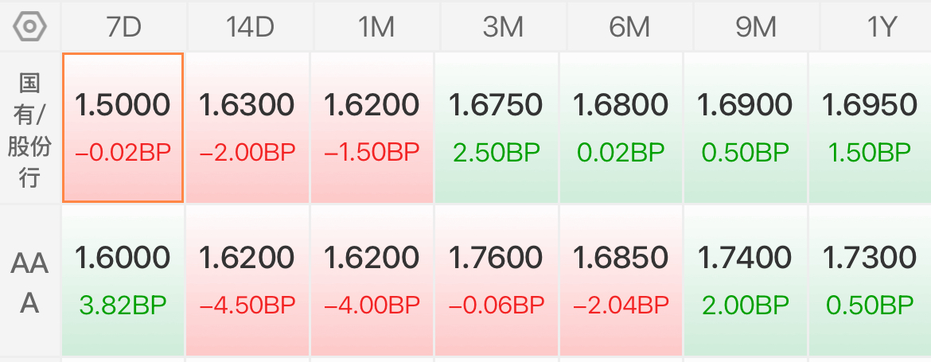Image resolution: width=931 pixels, height=362 pixels.
Task: Select the 14D tenor column header
Action: (x=250, y=27)
